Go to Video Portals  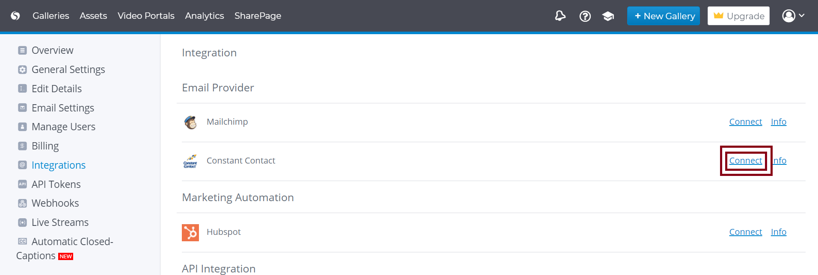point(146,16)
